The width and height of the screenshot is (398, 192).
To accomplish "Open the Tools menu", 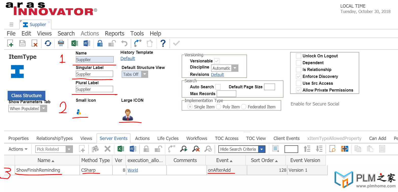I will point(137,33).
